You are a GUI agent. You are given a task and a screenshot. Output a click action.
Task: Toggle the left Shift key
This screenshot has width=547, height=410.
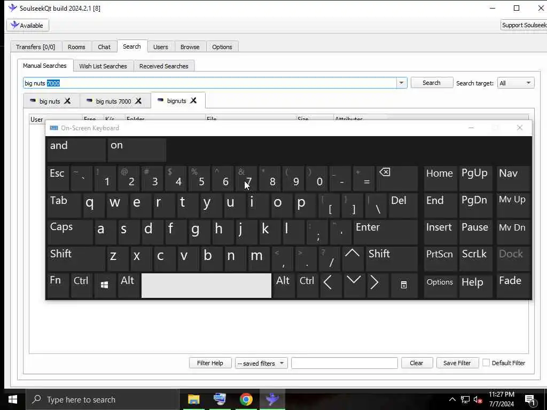pyautogui.click(x=76, y=259)
